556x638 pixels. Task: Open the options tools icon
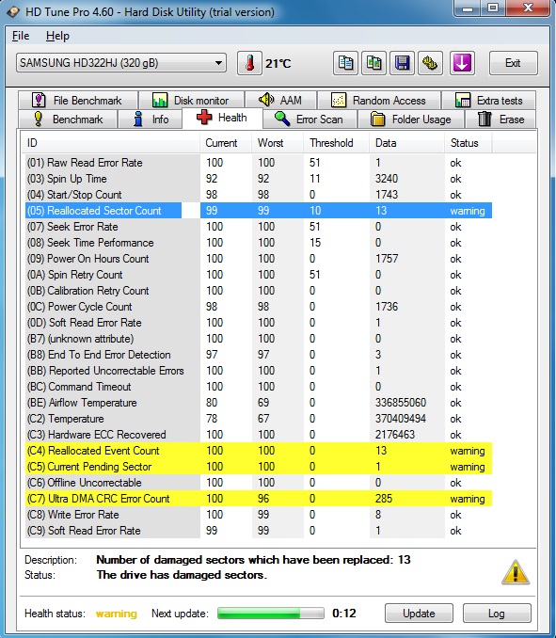point(430,63)
